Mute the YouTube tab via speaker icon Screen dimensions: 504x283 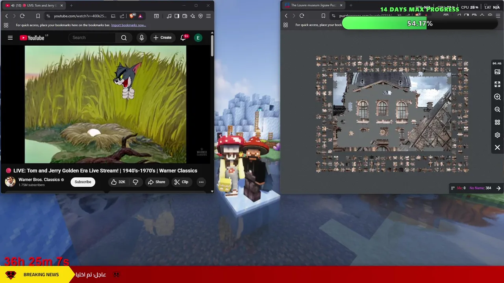tap(12, 6)
